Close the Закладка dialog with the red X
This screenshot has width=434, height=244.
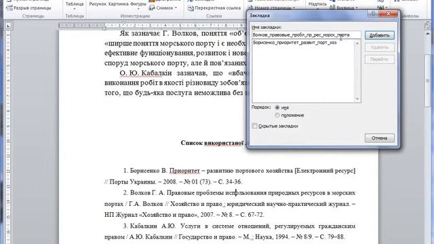[x=388, y=14]
